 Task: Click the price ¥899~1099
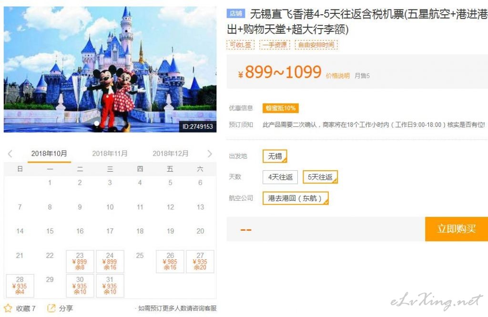pos(279,72)
